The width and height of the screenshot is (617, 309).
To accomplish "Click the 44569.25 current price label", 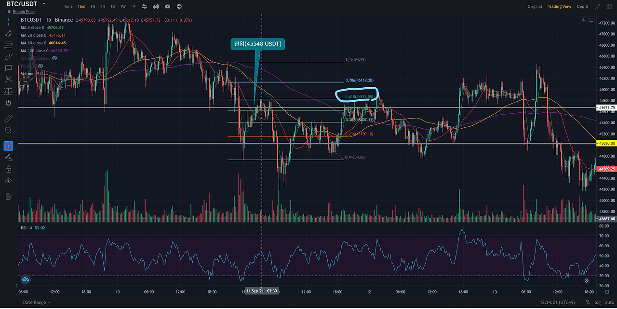I will point(606,169).
